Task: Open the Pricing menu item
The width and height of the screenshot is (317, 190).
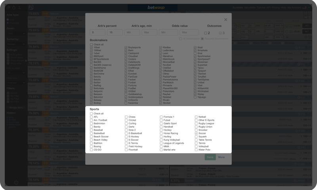Action: [275, 8]
